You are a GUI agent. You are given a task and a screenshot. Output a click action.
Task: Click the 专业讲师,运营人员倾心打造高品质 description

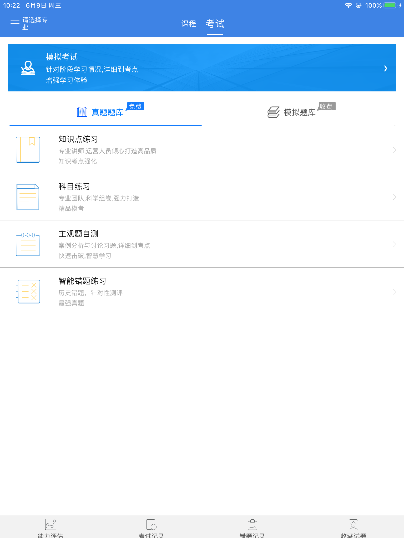(107, 151)
